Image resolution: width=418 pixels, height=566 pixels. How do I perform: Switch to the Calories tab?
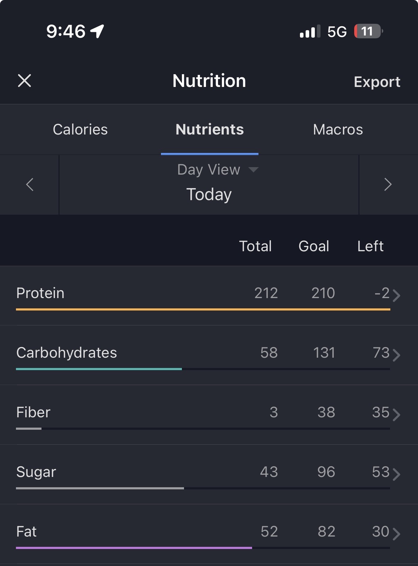pyautogui.click(x=80, y=130)
